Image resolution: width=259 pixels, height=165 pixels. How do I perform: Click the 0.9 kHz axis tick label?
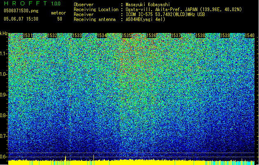click(3, 95)
